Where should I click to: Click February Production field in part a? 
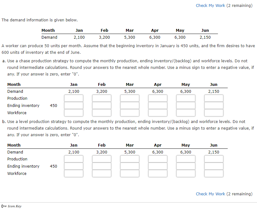[x=101, y=98]
